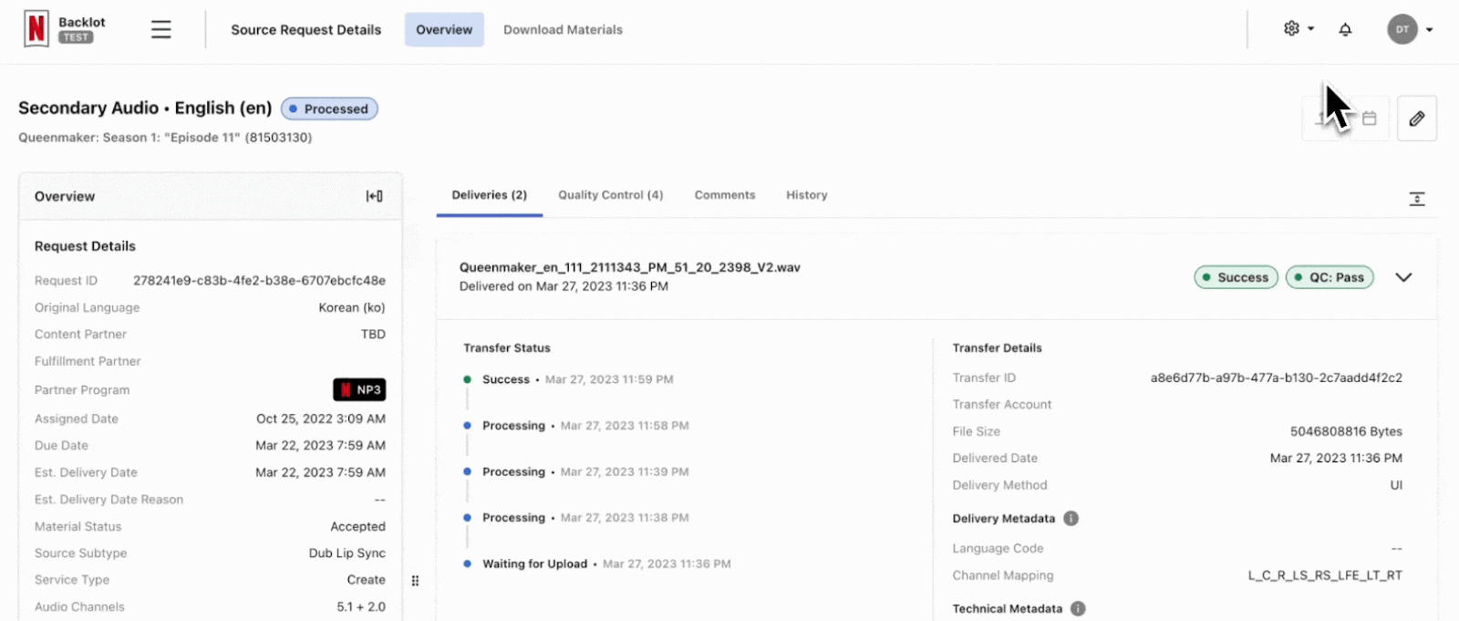This screenshot has height=621, width=1459.
Task: Click the Transfer Status section heading
Action: pyautogui.click(x=507, y=348)
